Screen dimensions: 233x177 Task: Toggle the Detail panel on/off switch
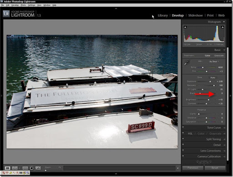(183, 144)
